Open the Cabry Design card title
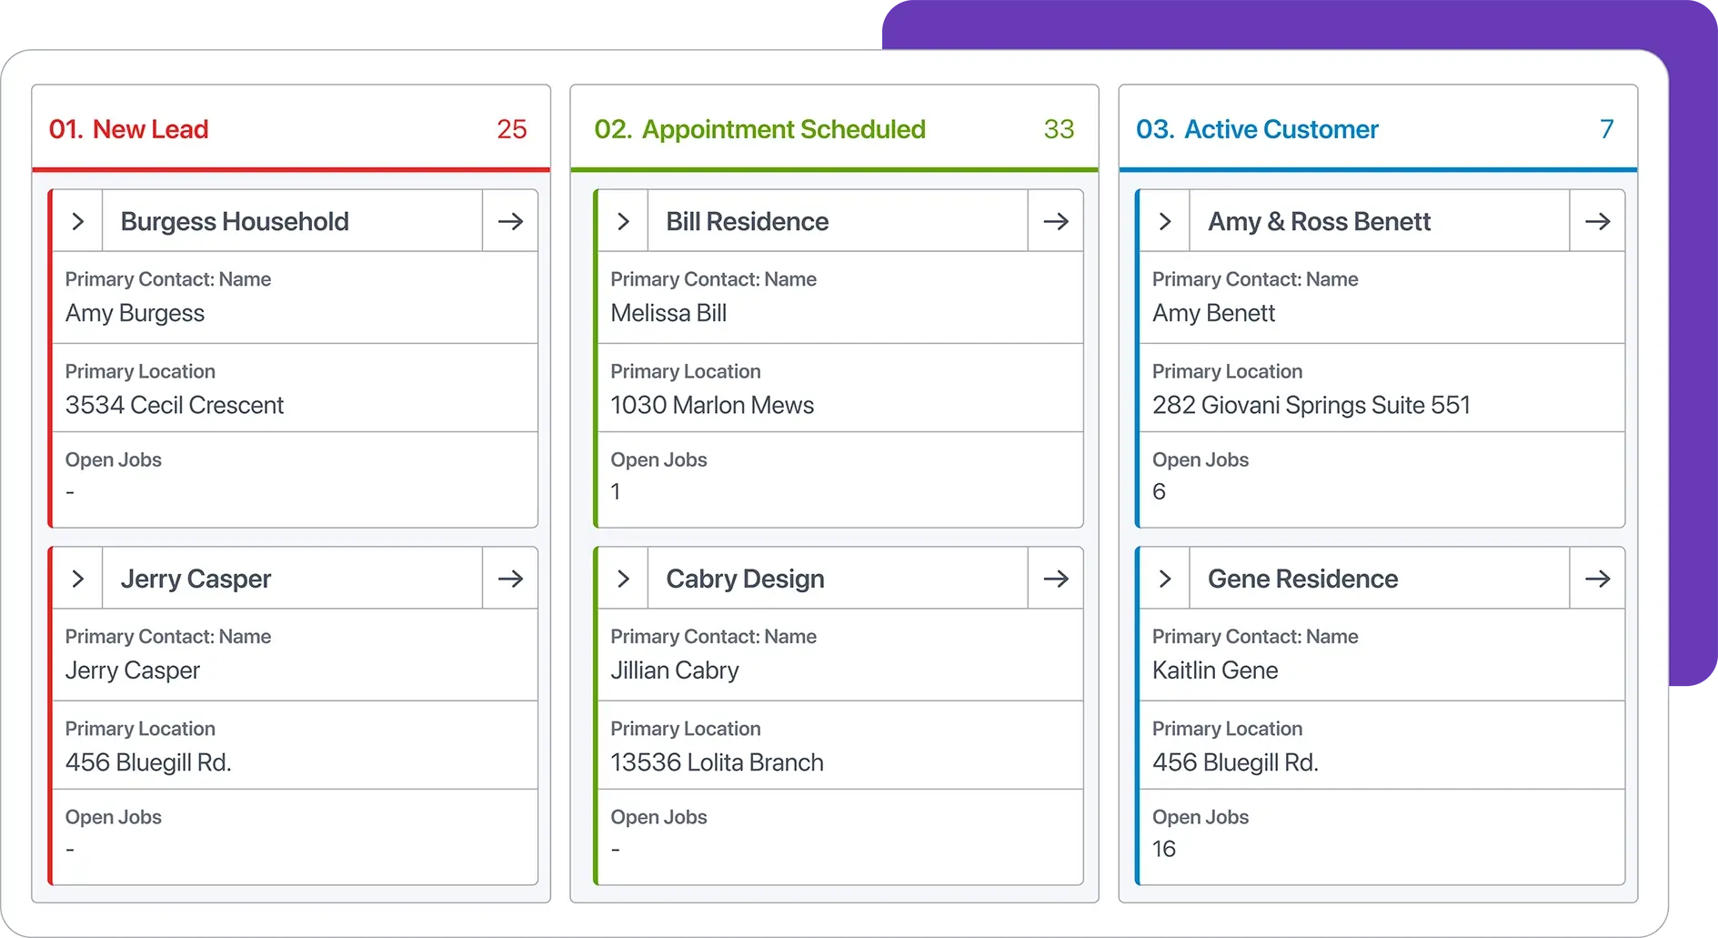 tap(745, 579)
